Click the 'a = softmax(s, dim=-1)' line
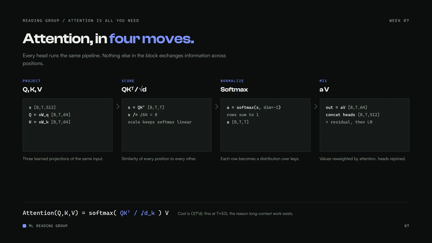432x243 pixels. [254, 107]
